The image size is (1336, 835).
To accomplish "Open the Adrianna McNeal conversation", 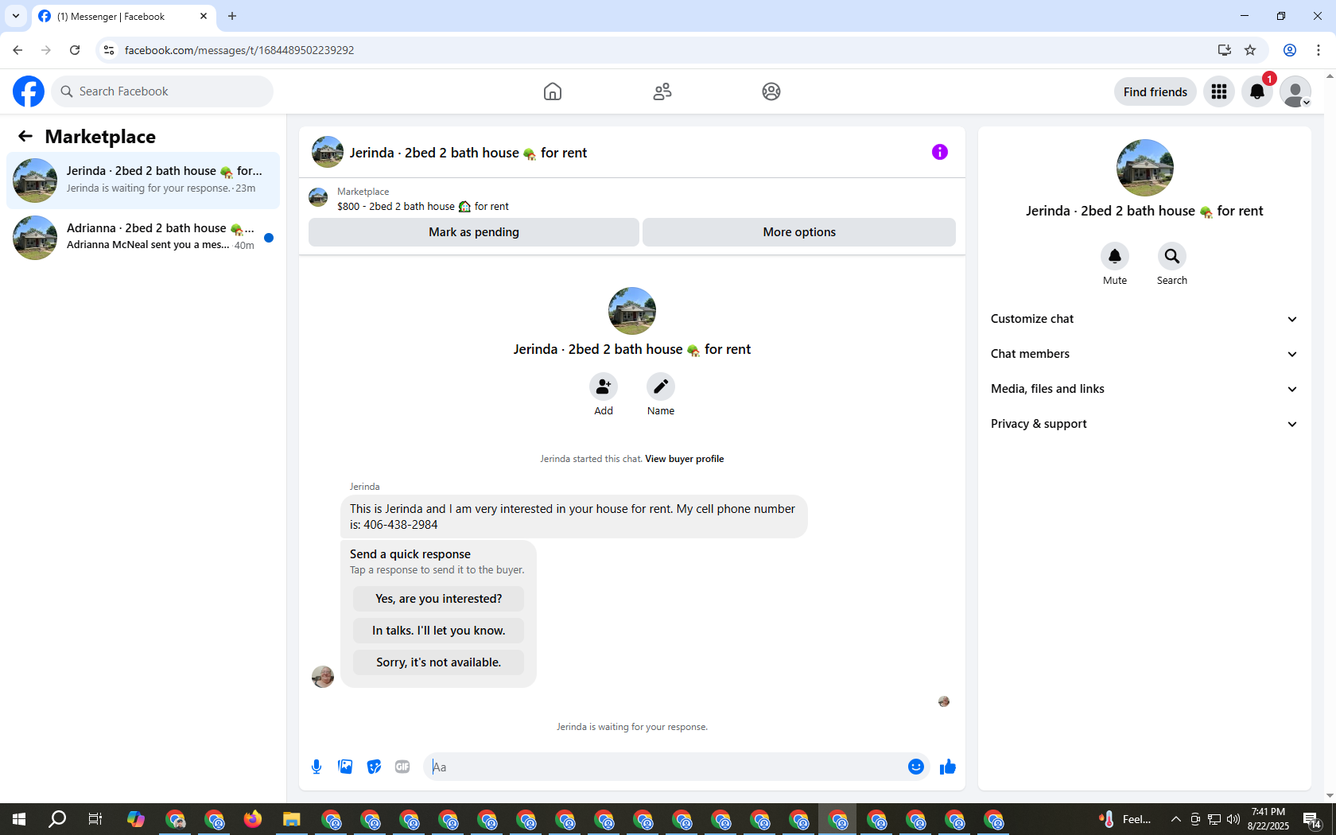I will (143, 238).
